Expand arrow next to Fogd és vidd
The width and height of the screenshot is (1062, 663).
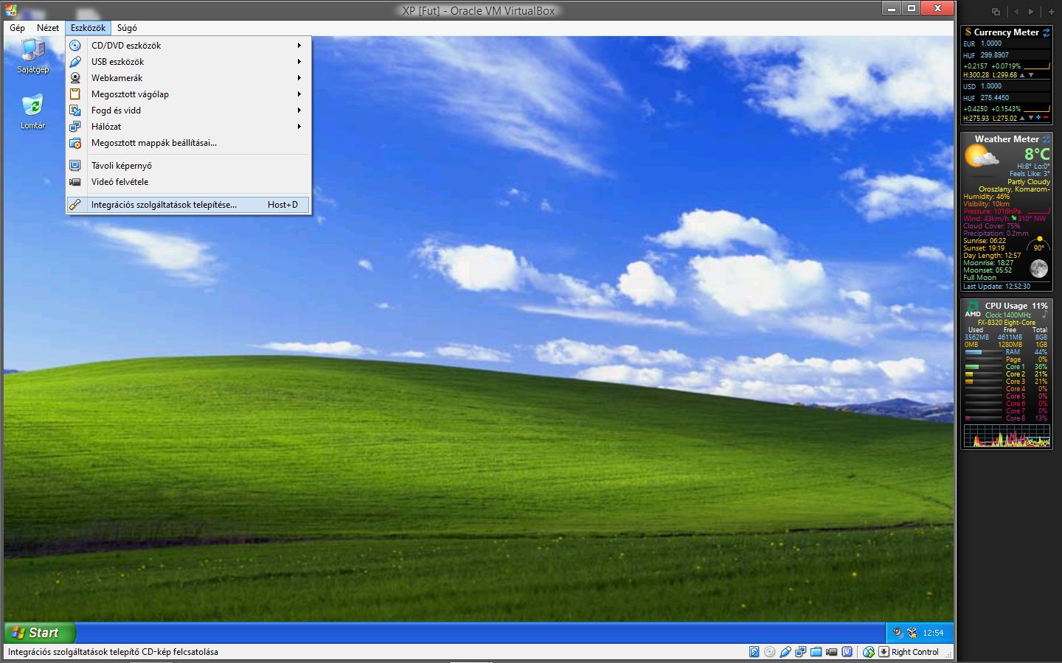tap(299, 110)
